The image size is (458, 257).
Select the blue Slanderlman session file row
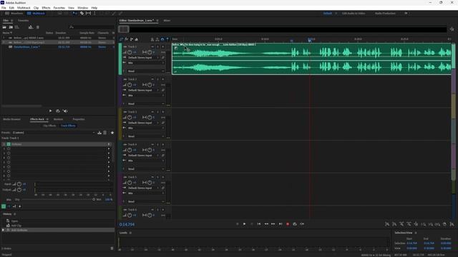(58, 47)
